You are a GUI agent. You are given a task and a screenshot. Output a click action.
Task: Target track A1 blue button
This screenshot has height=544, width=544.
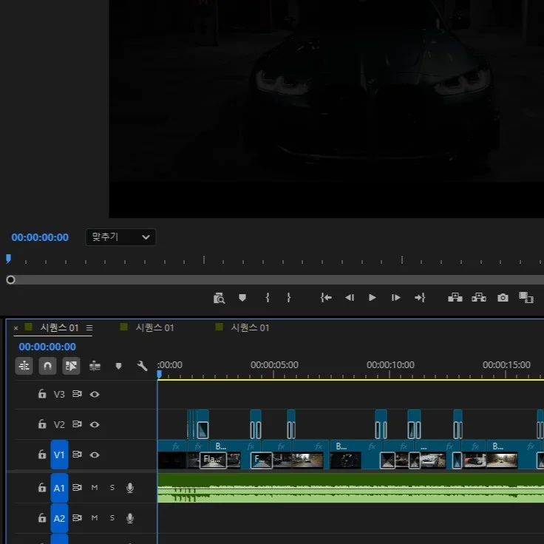tap(59, 488)
